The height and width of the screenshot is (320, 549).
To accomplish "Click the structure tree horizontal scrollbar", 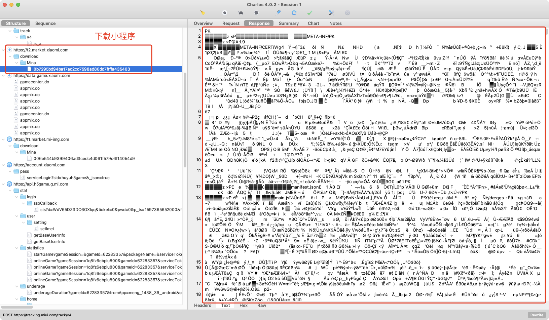I will coord(17,307).
